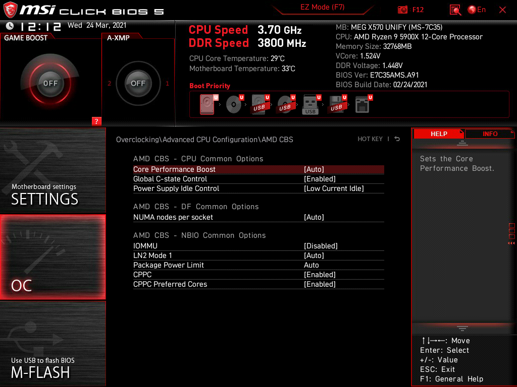
Task: Change Power Supply Idle Control value
Action: 334,188
